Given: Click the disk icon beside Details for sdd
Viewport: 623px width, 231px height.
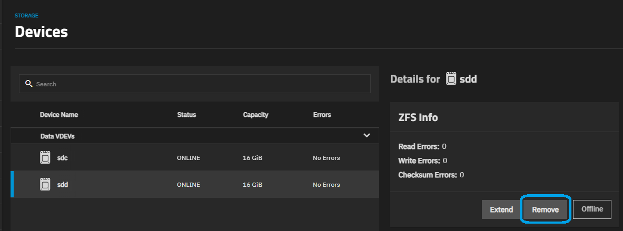Looking at the screenshot, I should (451, 79).
